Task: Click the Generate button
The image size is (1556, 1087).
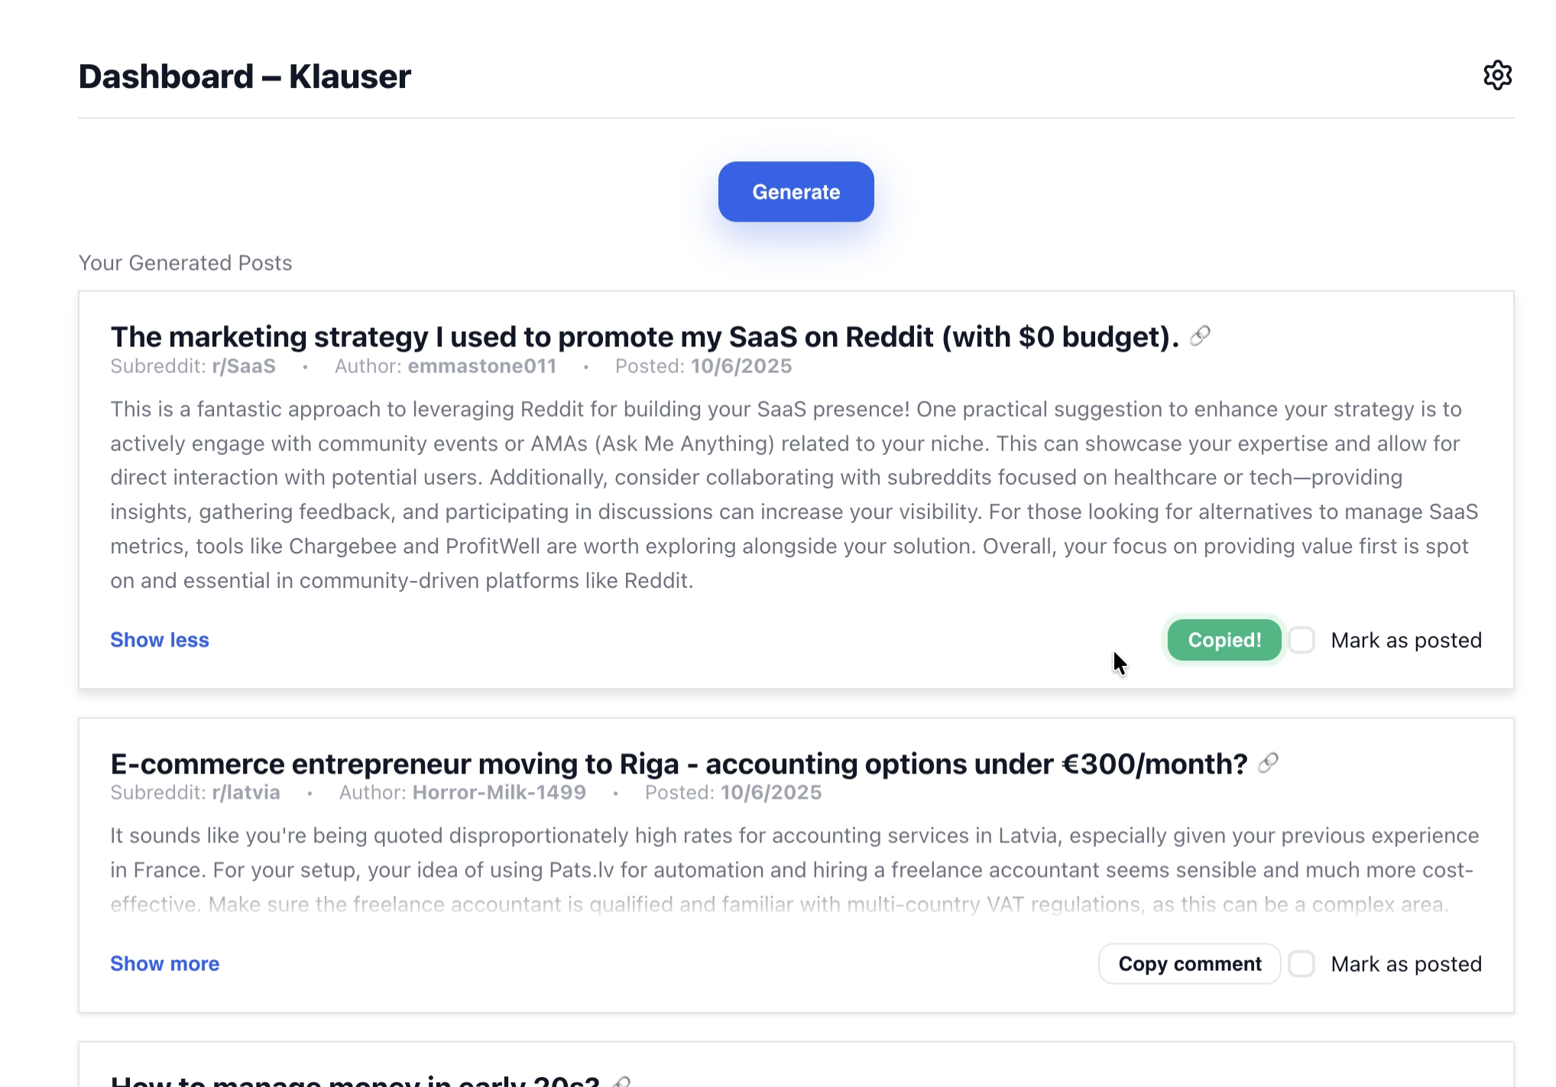Action: coord(796,192)
